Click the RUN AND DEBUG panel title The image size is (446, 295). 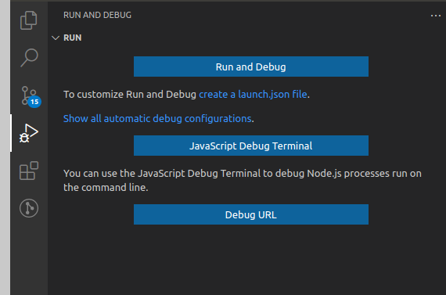pos(97,15)
